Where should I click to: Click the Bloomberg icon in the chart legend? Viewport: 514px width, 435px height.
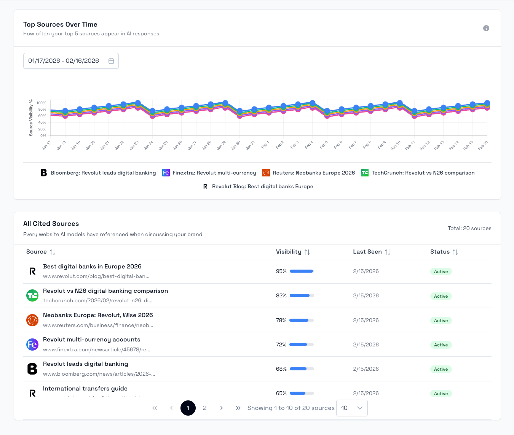pyautogui.click(x=43, y=173)
